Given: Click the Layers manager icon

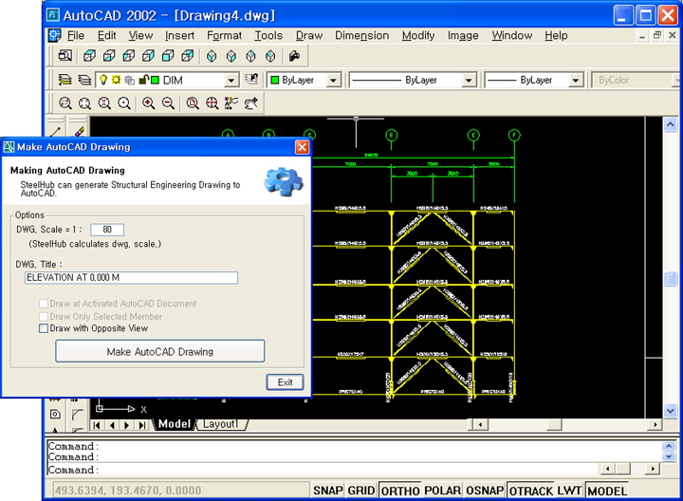Looking at the screenshot, I should (65, 81).
